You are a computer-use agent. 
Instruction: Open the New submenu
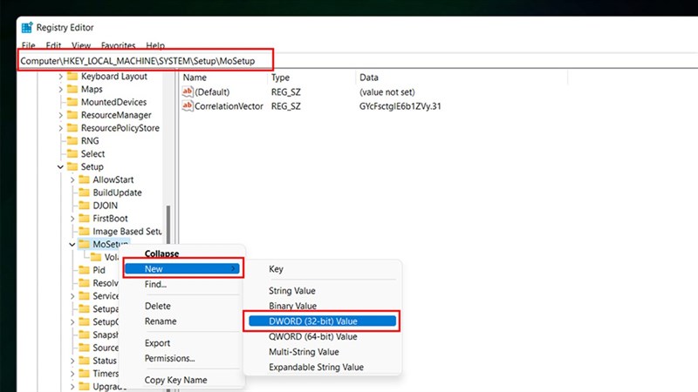182,268
